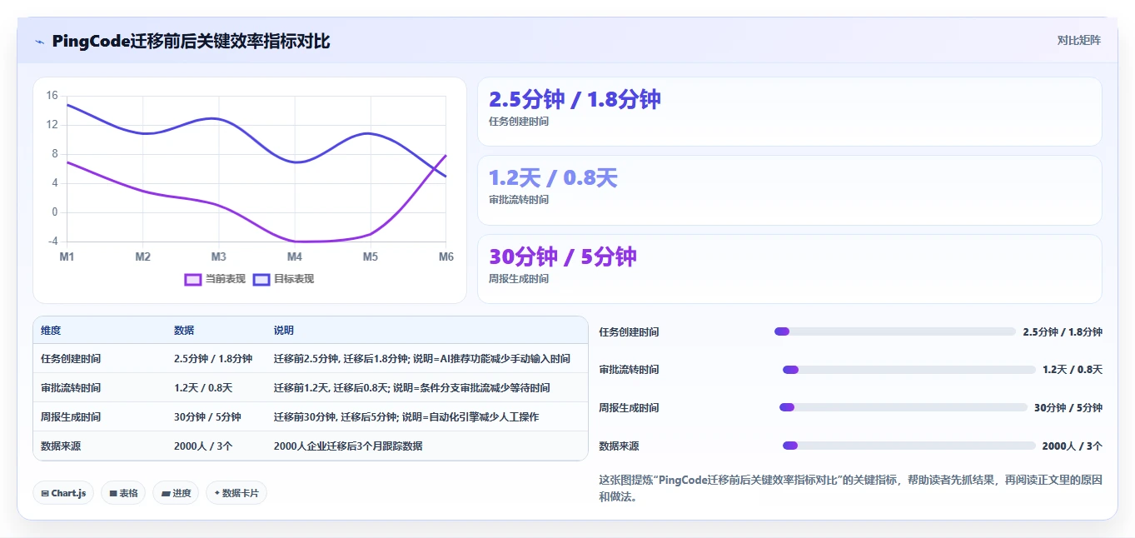The height and width of the screenshot is (538, 1135).
Task: Click the 2.5分钟 / 1.8分钟 value beside progress bar
Action: pos(1063,332)
